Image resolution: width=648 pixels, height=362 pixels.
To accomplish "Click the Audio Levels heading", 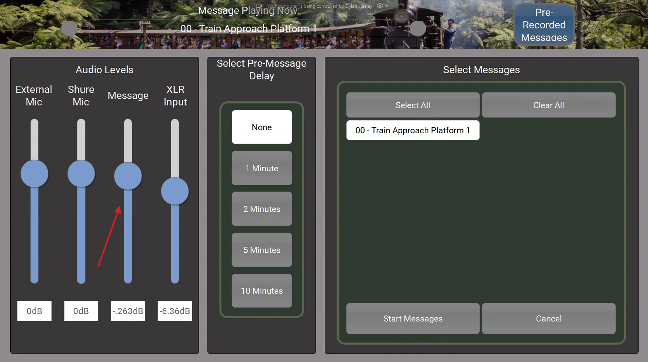I will tap(104, 70).
